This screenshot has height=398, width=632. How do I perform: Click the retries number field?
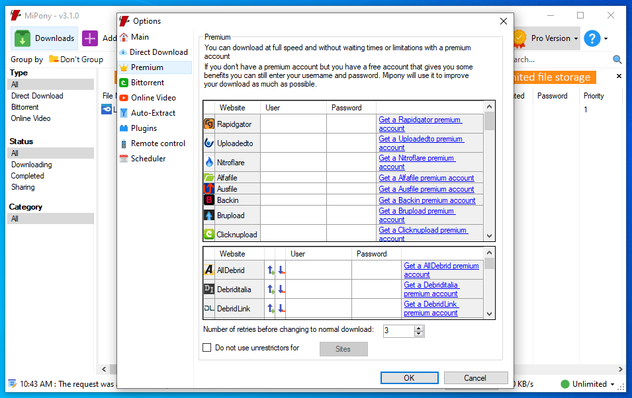tap(398, 331)
